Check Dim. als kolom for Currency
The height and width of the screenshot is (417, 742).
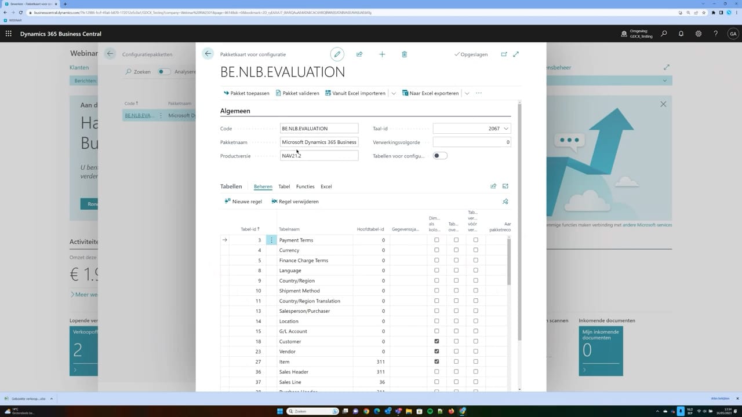(x=437, y=250)
